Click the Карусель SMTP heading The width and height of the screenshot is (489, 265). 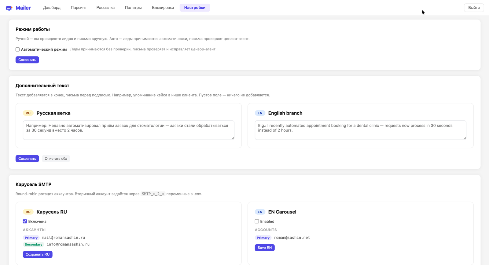(x=34, y=184)
